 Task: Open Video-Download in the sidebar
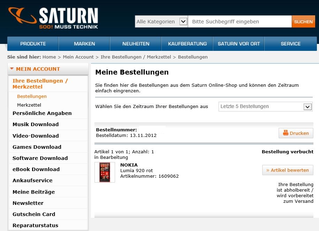36,136
